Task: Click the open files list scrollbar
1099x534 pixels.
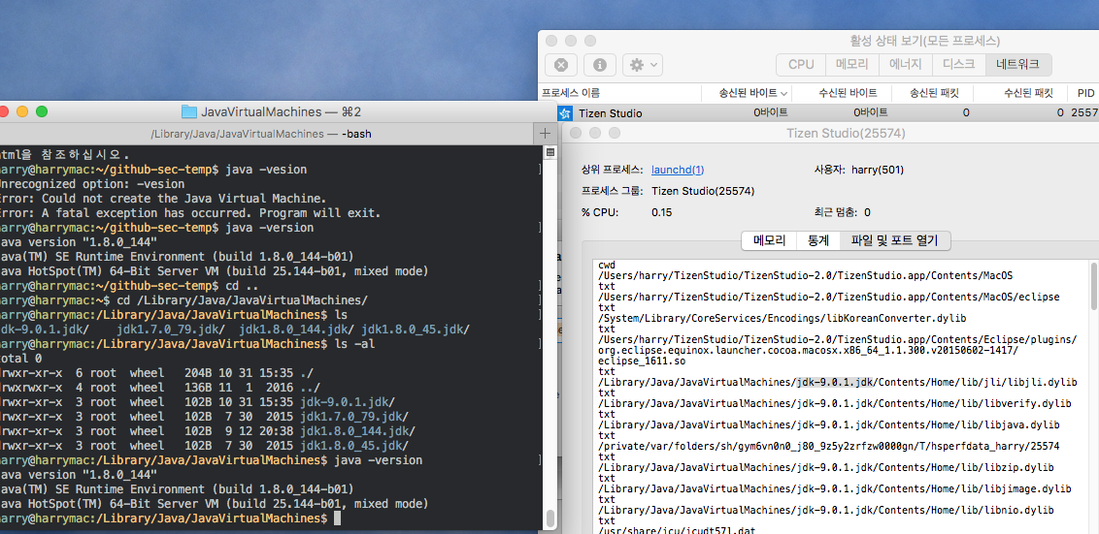Action: click(x=1094, y=286)
